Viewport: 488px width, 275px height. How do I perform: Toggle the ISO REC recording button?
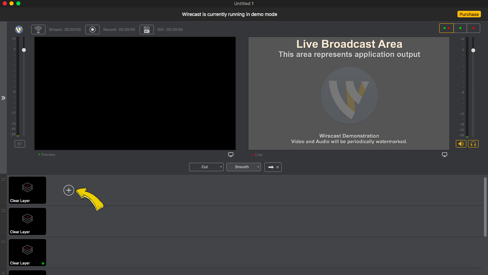[147, 30]
